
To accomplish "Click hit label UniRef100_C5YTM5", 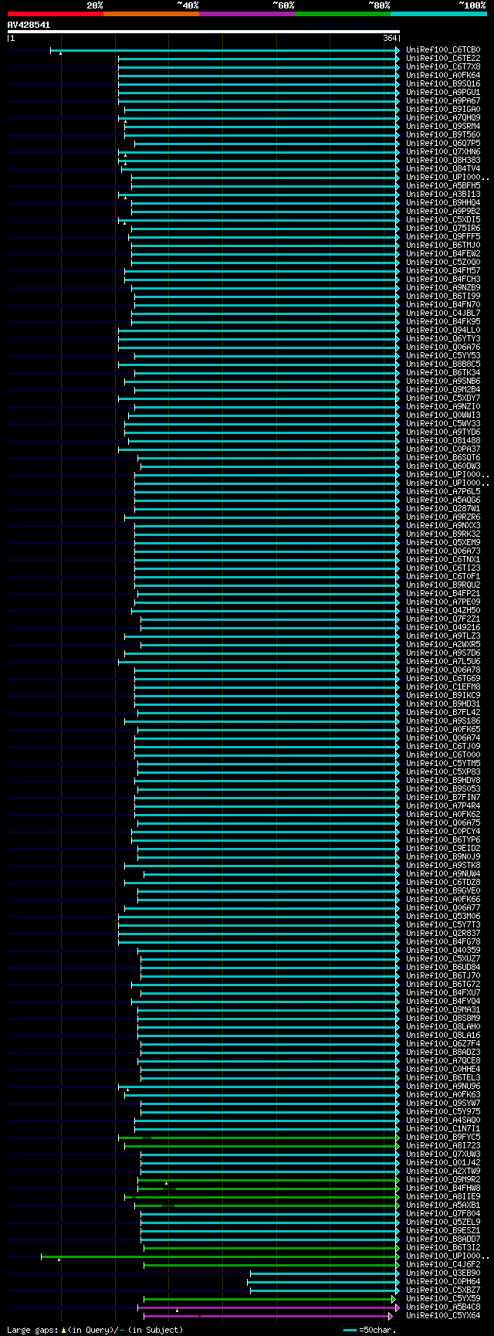I will click(x=443, y=764).
